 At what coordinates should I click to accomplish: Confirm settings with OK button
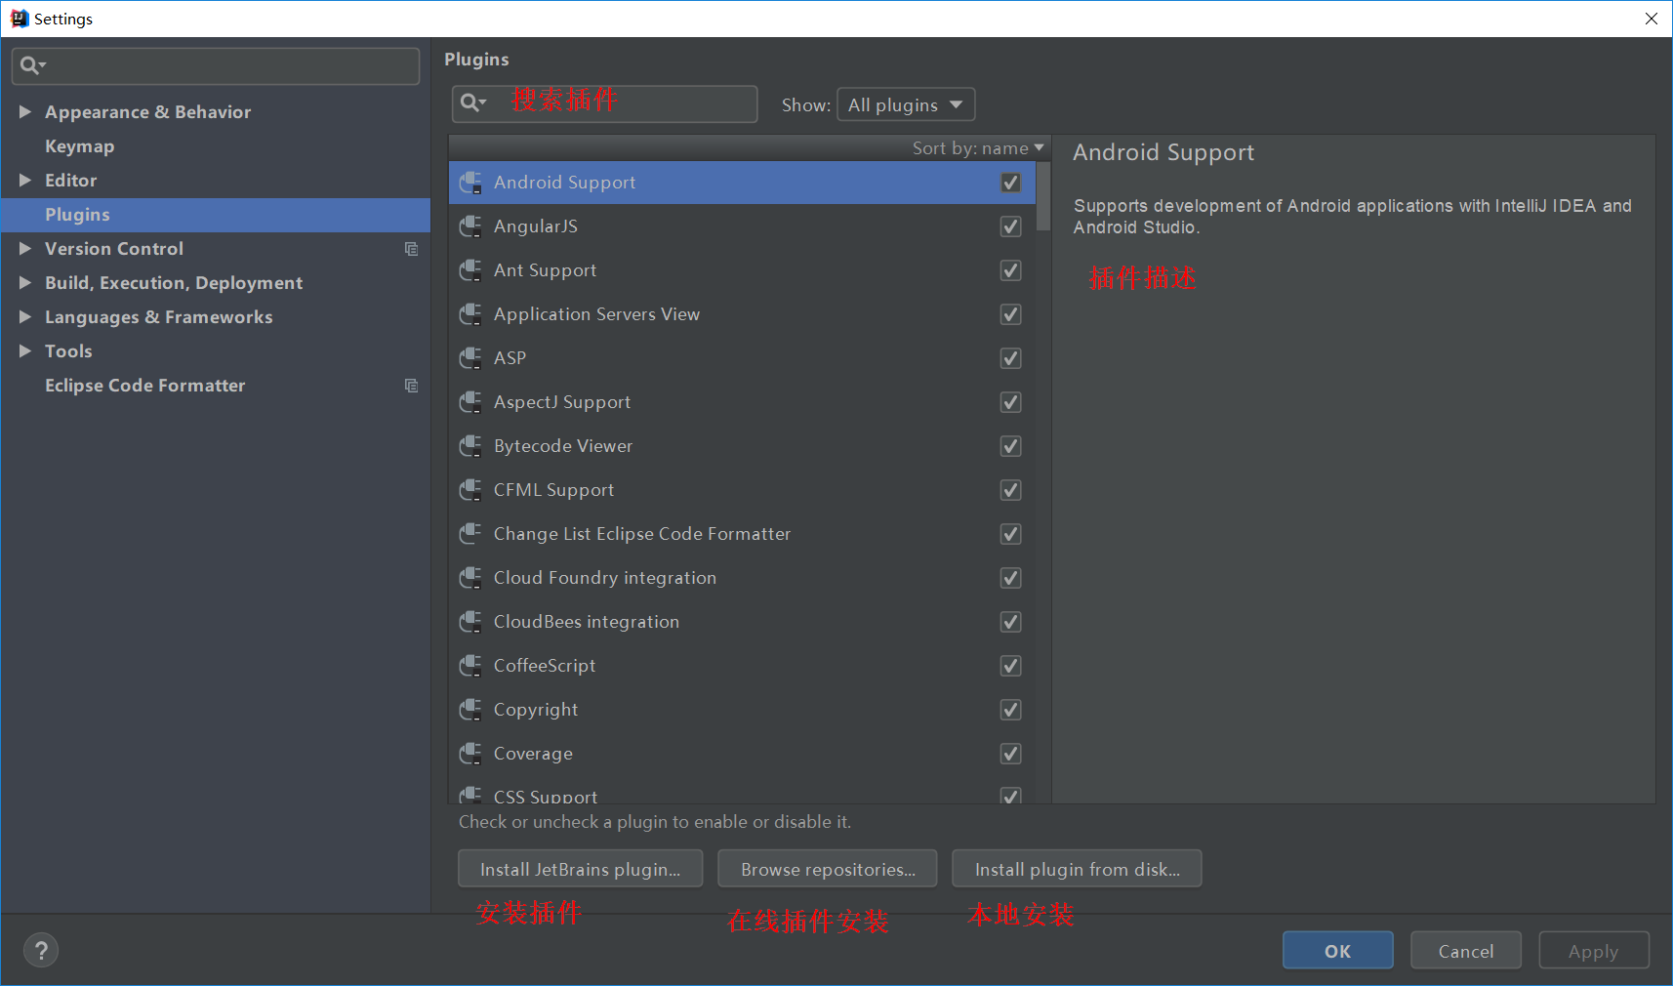tap(1337, 951)
